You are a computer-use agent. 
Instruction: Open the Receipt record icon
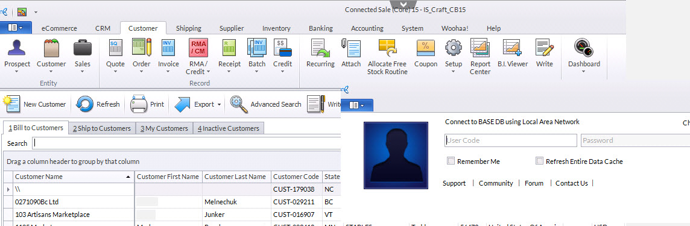pos(229,48)
